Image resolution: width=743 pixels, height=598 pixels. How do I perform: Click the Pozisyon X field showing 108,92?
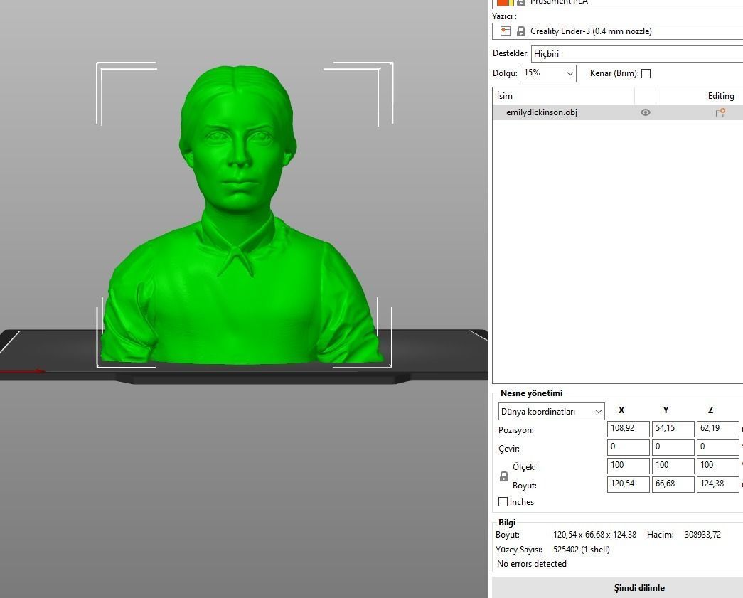coord(629,429)
